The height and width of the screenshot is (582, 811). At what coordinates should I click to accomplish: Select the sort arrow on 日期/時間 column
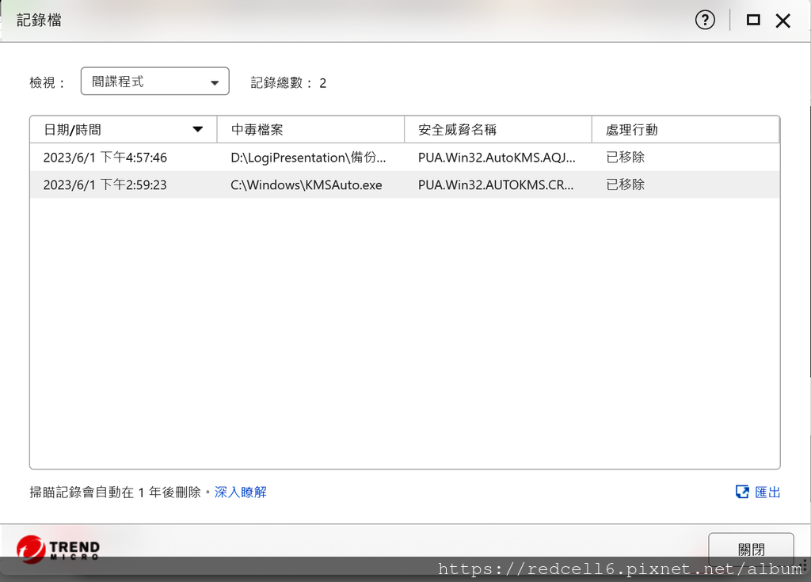coord(198,129)
